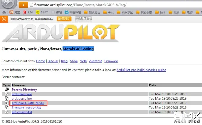Open the 技术 bookmark folder
The height and width of the screenshot is (125, 202).
coord(160,12)
